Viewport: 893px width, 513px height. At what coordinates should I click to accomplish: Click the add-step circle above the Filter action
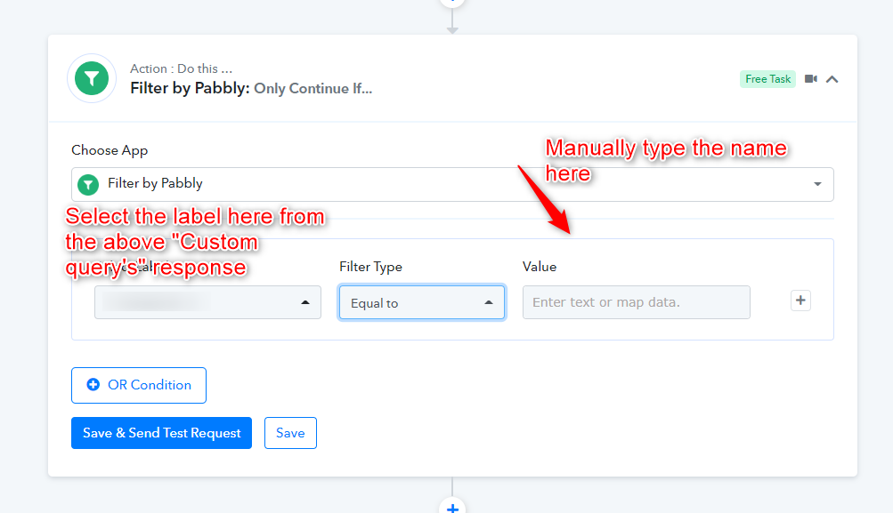point(452,3)
